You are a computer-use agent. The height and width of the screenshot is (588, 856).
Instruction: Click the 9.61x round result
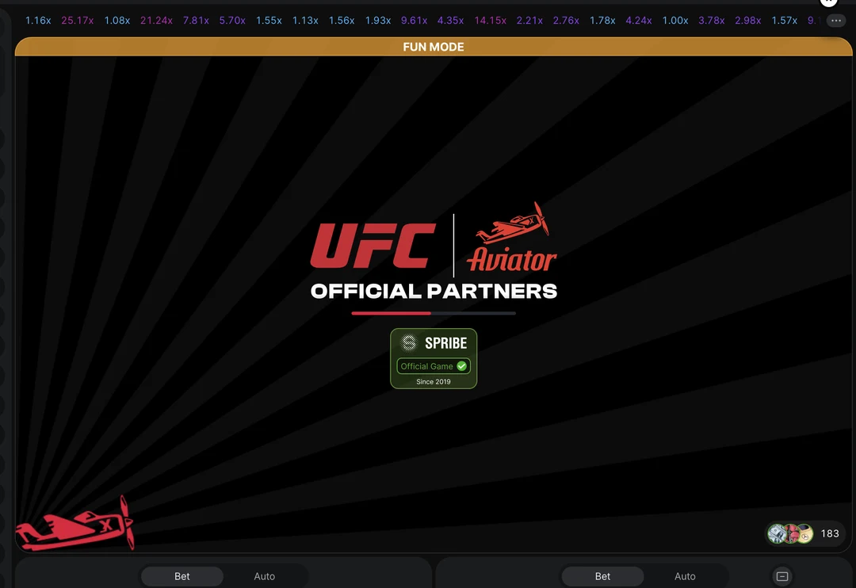tap(415, 21)
